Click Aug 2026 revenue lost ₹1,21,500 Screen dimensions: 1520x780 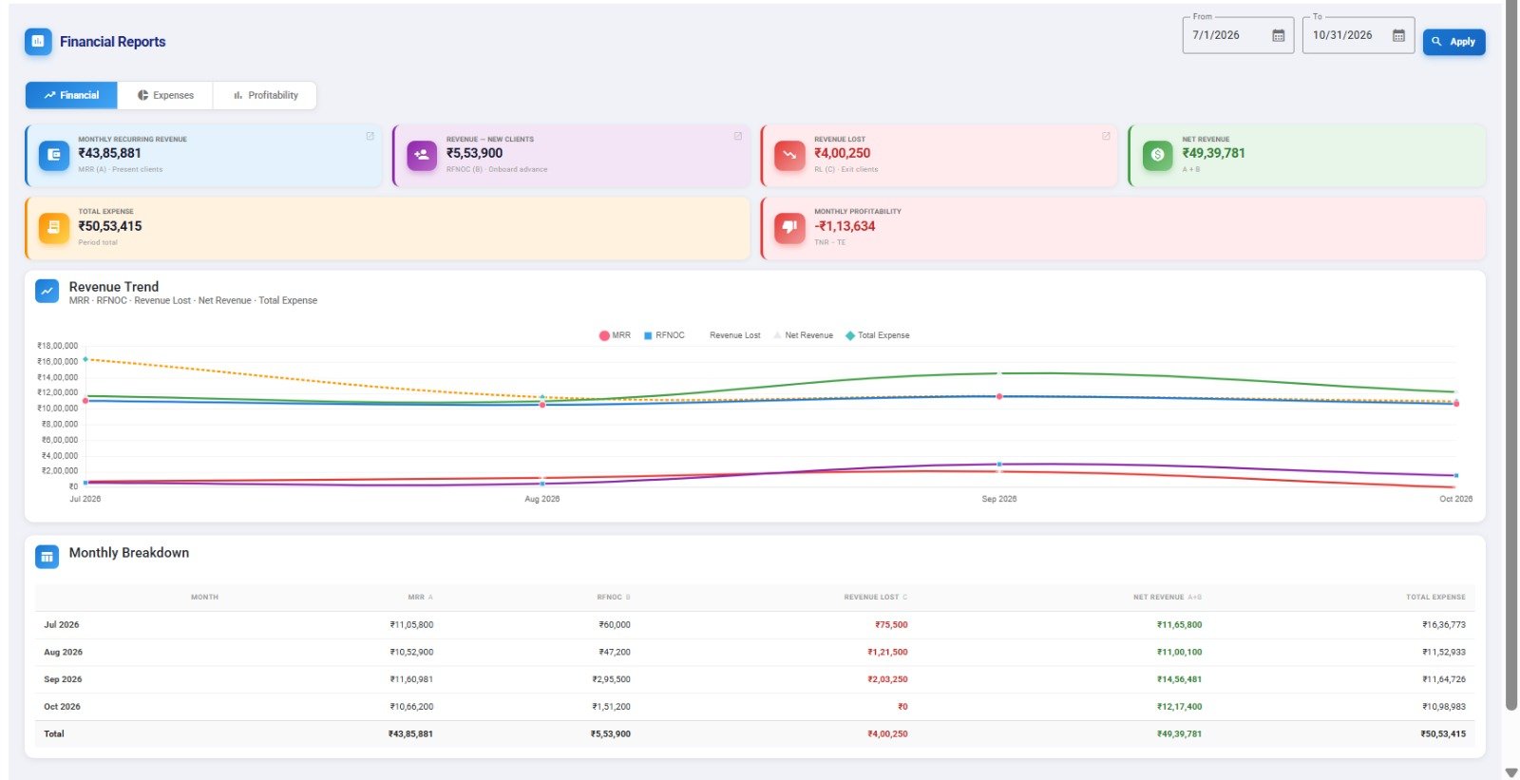[887, 653]
